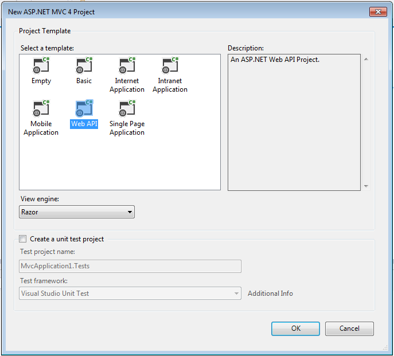
Task: Click the 'Web API' template label
Action: coord(84,124)
